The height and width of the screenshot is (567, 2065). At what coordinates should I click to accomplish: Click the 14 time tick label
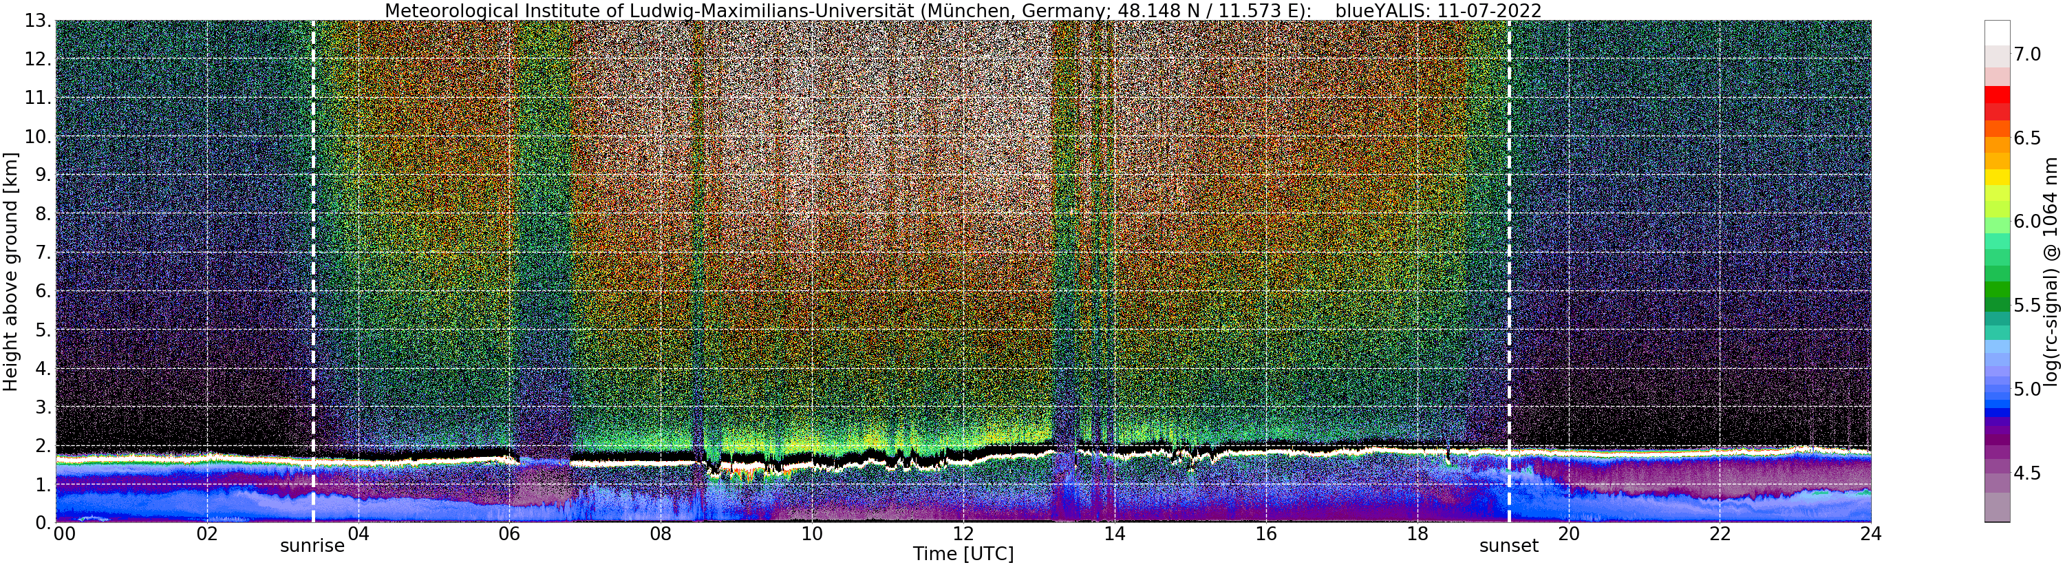[x=1114, y=534]
